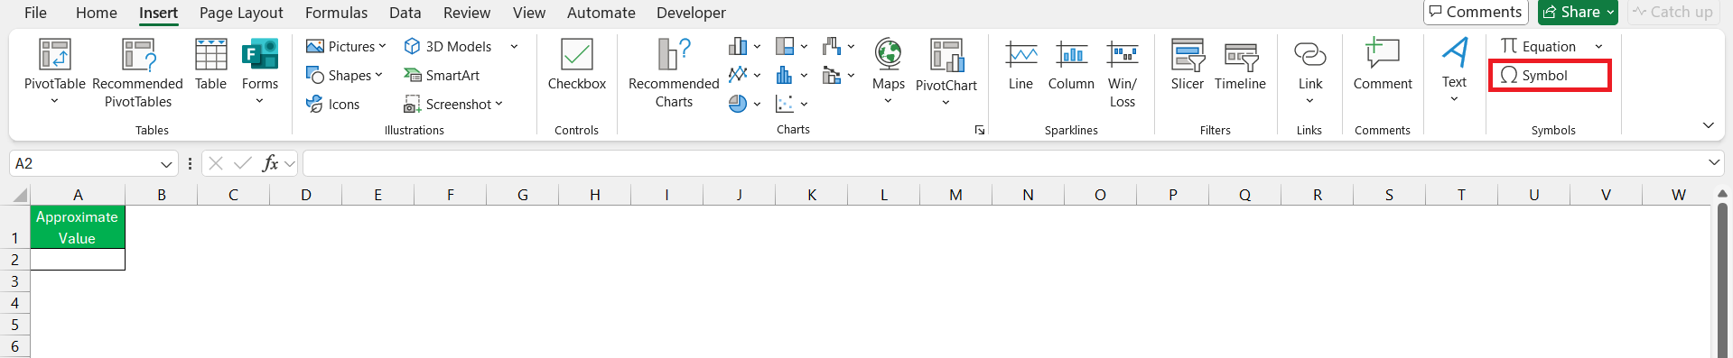Select column M header
The width and height of the screenshot is (1733, 358).
coord(955,195)
